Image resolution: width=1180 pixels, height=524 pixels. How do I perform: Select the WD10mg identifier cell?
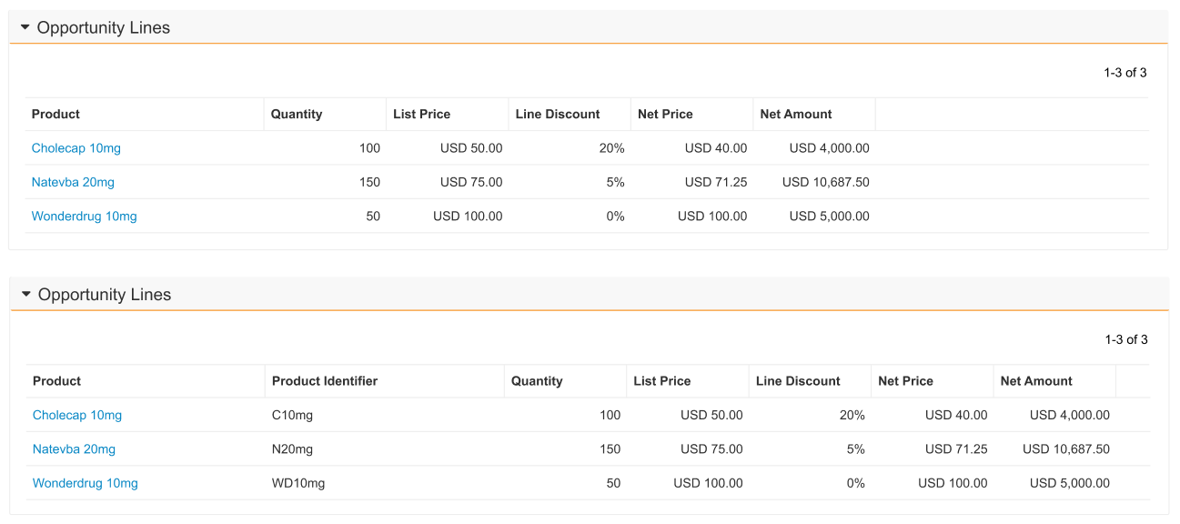[x=298, y=483]
